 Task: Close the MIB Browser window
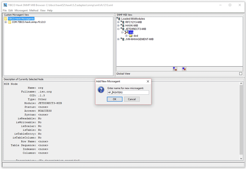click(x=240, y=5)
